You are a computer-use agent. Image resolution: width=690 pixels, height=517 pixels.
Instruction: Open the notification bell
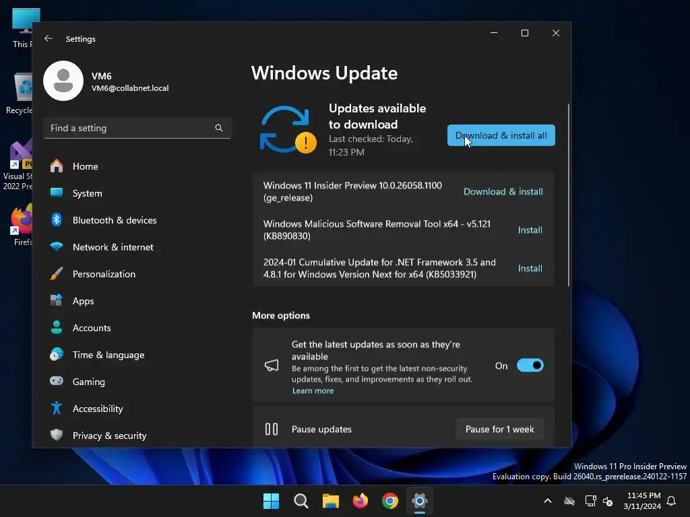(x=672, y=501)
